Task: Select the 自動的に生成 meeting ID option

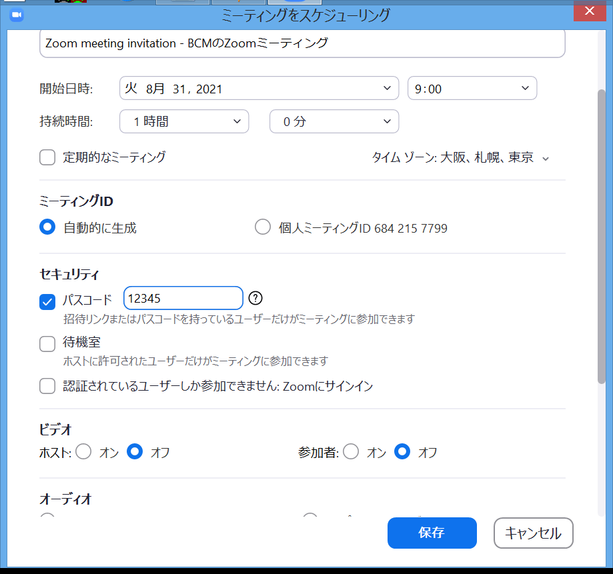Action: coord(47,227)
